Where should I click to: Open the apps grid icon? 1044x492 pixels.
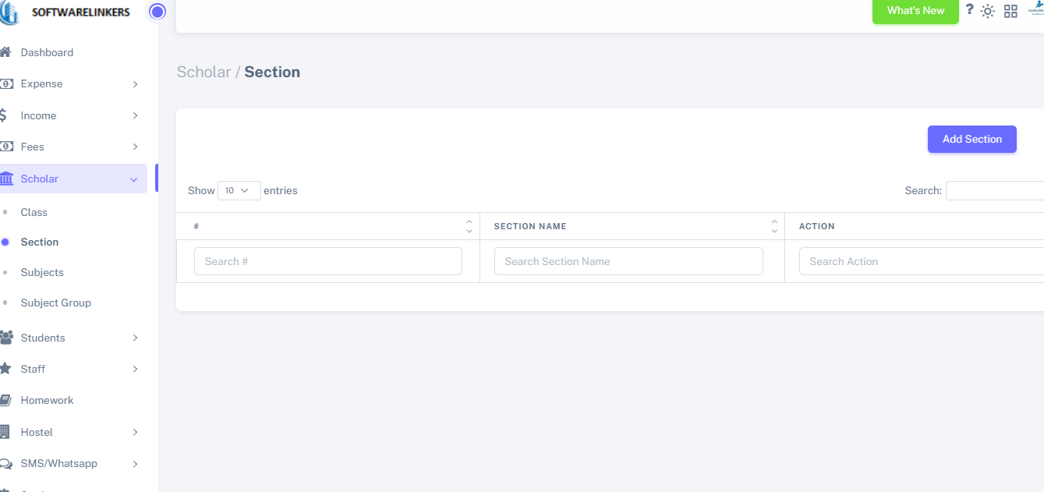click(1010, 11)
